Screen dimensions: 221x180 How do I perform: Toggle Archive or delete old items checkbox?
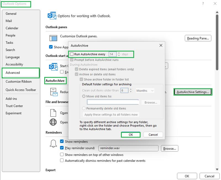coord(77,74)
